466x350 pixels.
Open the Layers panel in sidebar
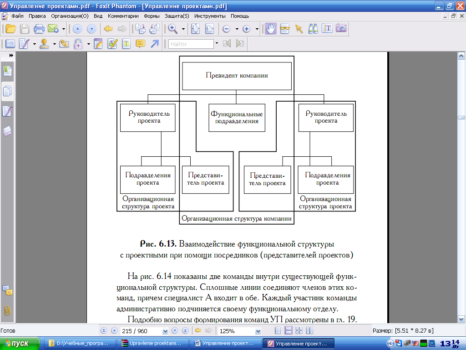(x=7, y=131)
